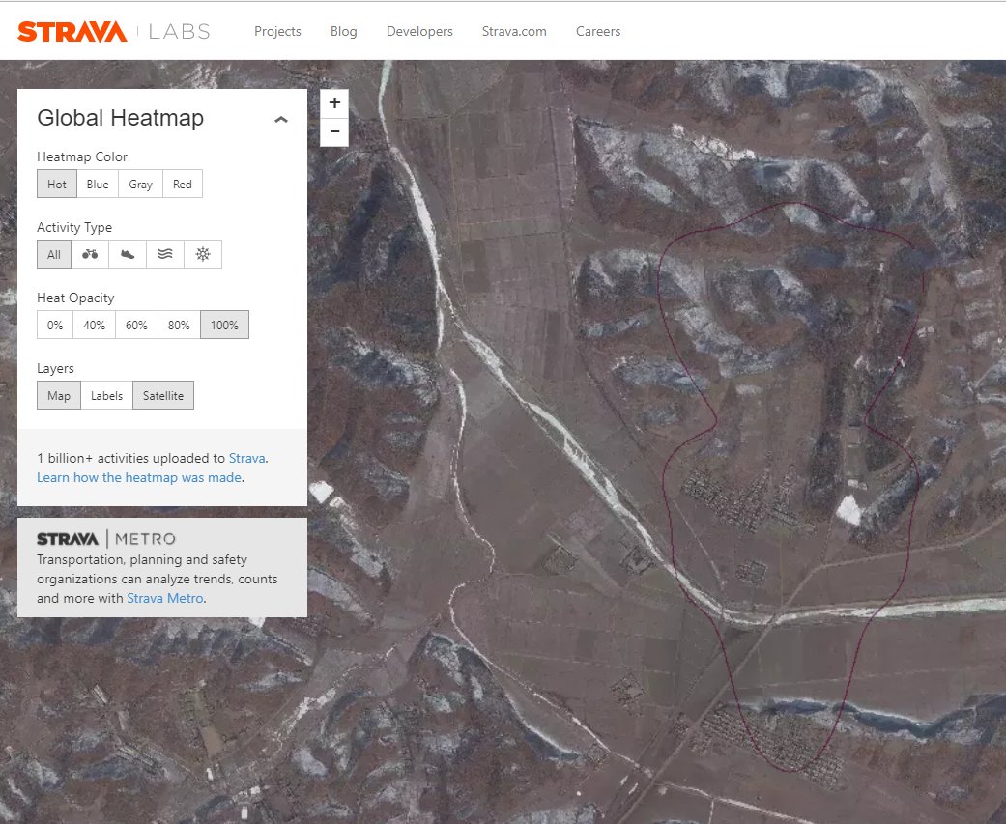Toggle the Labels layer

click(106, 395)
